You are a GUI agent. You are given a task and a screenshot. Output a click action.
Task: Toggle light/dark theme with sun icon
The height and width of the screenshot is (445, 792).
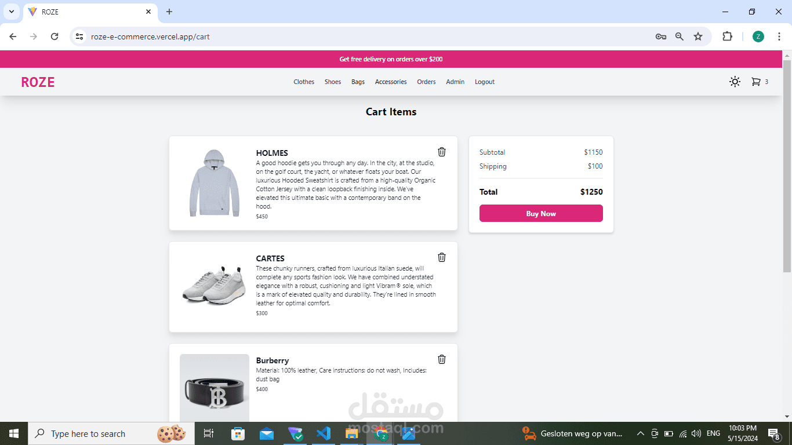735,82
